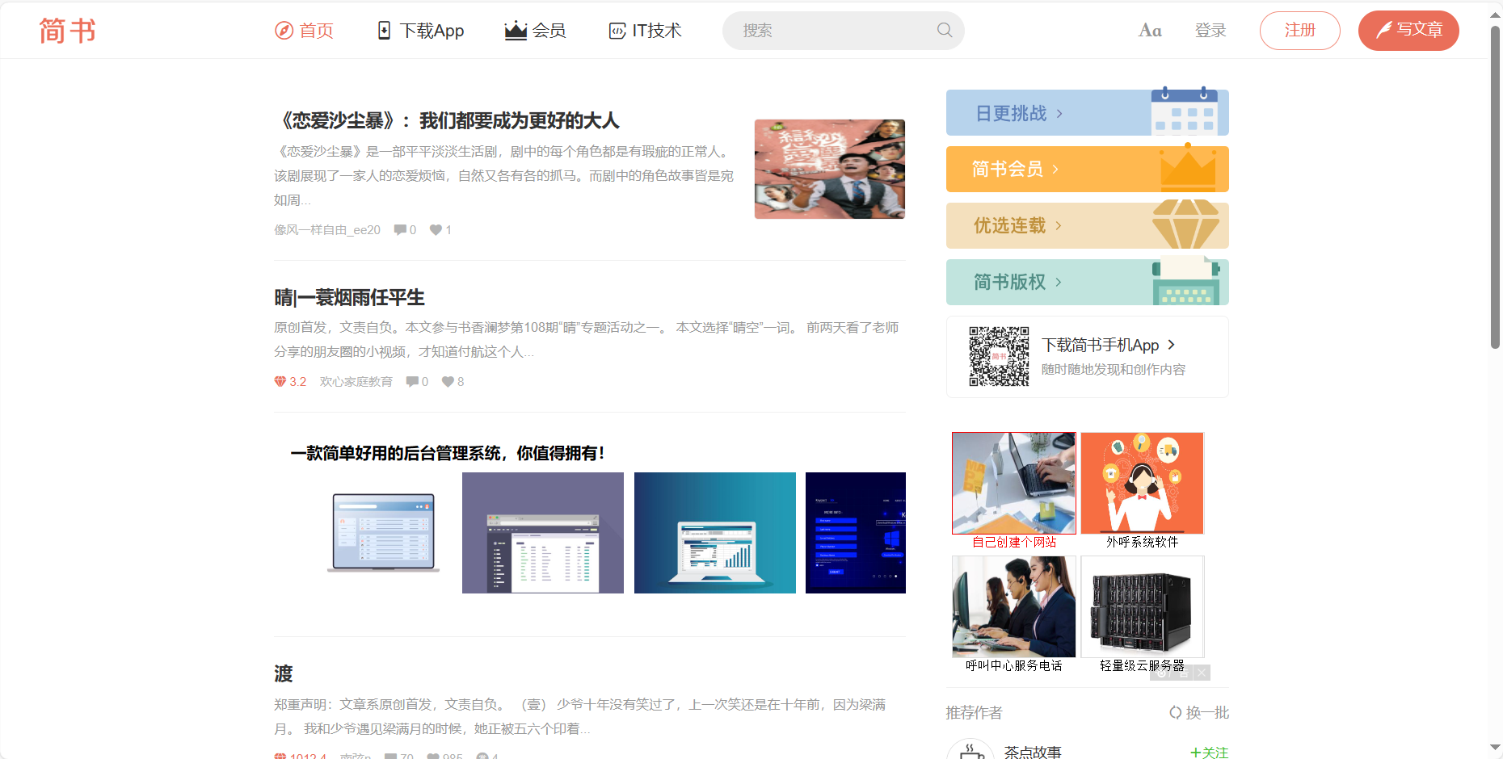Switch to the 首页 nav item
The height and width of the screenshot is (759, 1503).
click(304, 30)
